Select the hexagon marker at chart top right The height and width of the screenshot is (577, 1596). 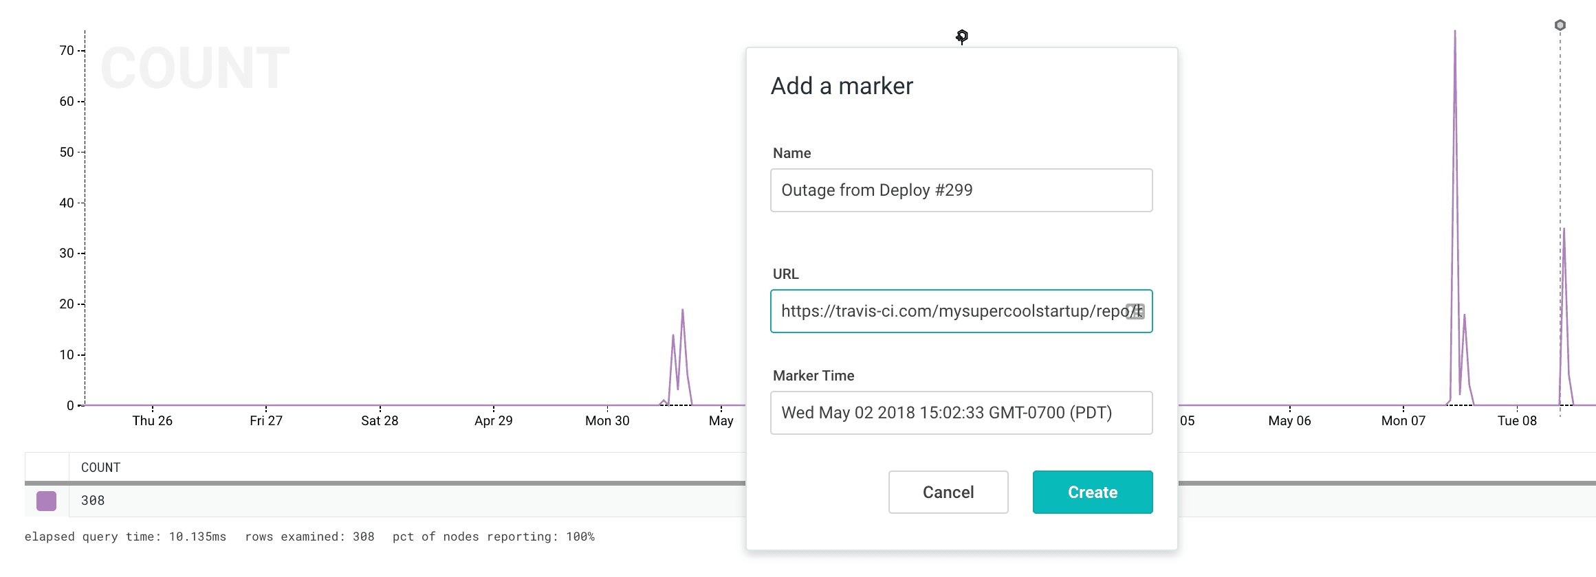tap(1560, 25)
